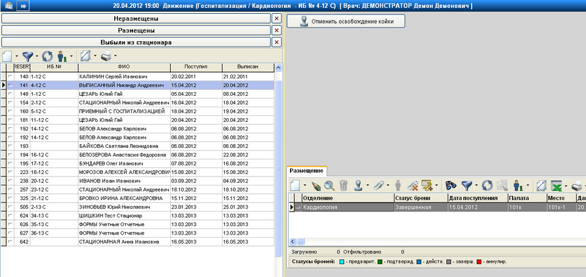The image size is (586, 277).
Task: Click the paperclip with red cross icon
Action: pos(412,184)
